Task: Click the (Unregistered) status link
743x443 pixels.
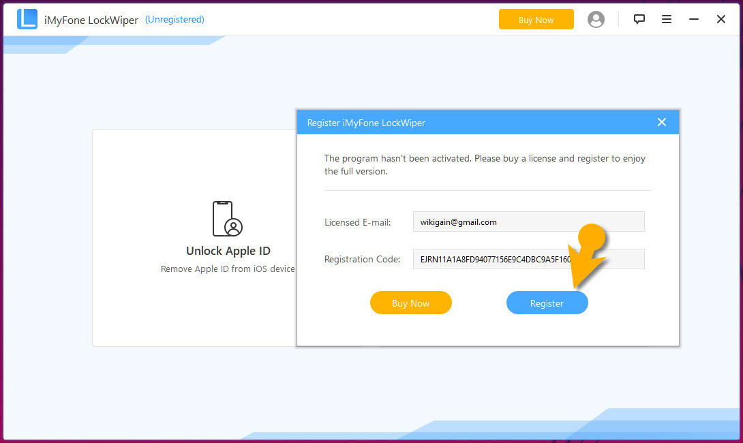Action: pos(175,20)
